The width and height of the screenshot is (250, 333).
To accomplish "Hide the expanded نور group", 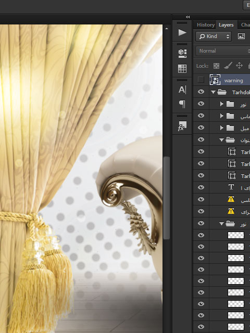I will click(201, 223).
